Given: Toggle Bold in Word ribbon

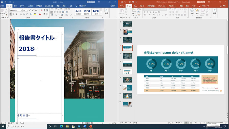Looking at the screenshot, I should click(11, 14).
